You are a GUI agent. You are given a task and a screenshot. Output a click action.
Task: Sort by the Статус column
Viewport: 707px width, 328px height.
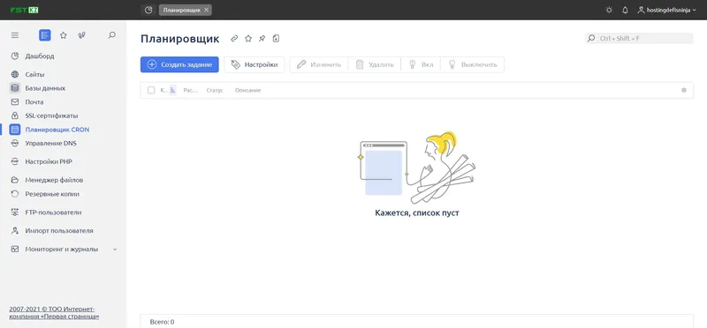(215, 91)
